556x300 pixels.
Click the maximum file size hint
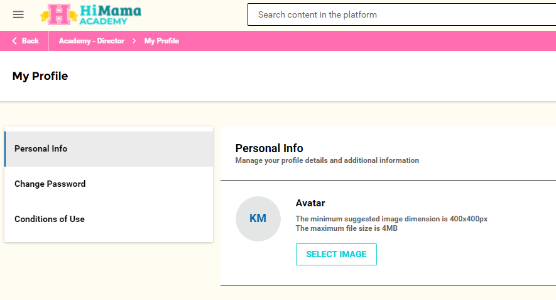(346, 228)
